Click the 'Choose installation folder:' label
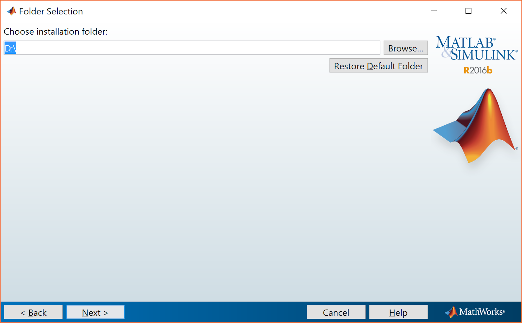The image size is (522, 323). pyautogui.click(x=55, y=32)
